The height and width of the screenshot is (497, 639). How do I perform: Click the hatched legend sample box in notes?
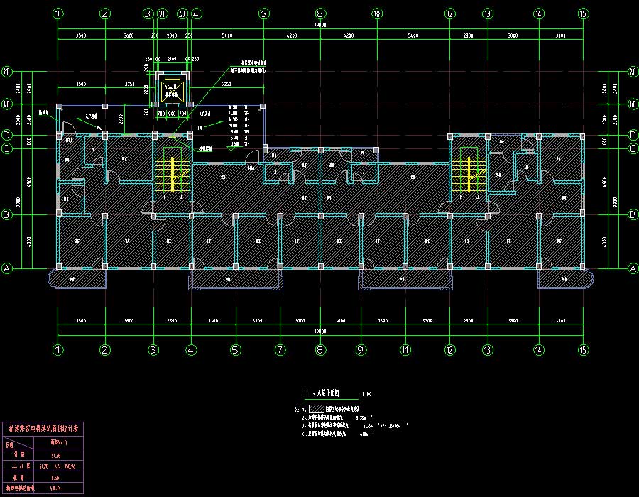(x=316, y=408)
